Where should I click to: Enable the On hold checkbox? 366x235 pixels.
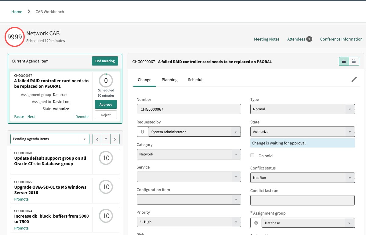tap(252, 155)
